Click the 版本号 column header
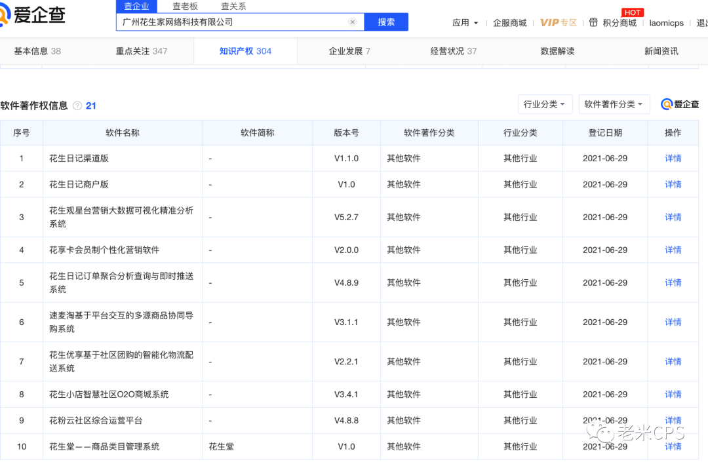 346,132
